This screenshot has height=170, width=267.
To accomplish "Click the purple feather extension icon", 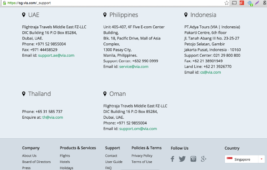I will click(x=257, y=3).
